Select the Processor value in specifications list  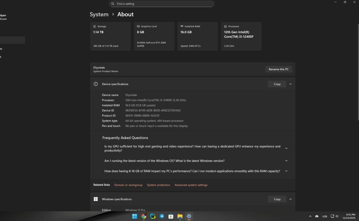156,100
